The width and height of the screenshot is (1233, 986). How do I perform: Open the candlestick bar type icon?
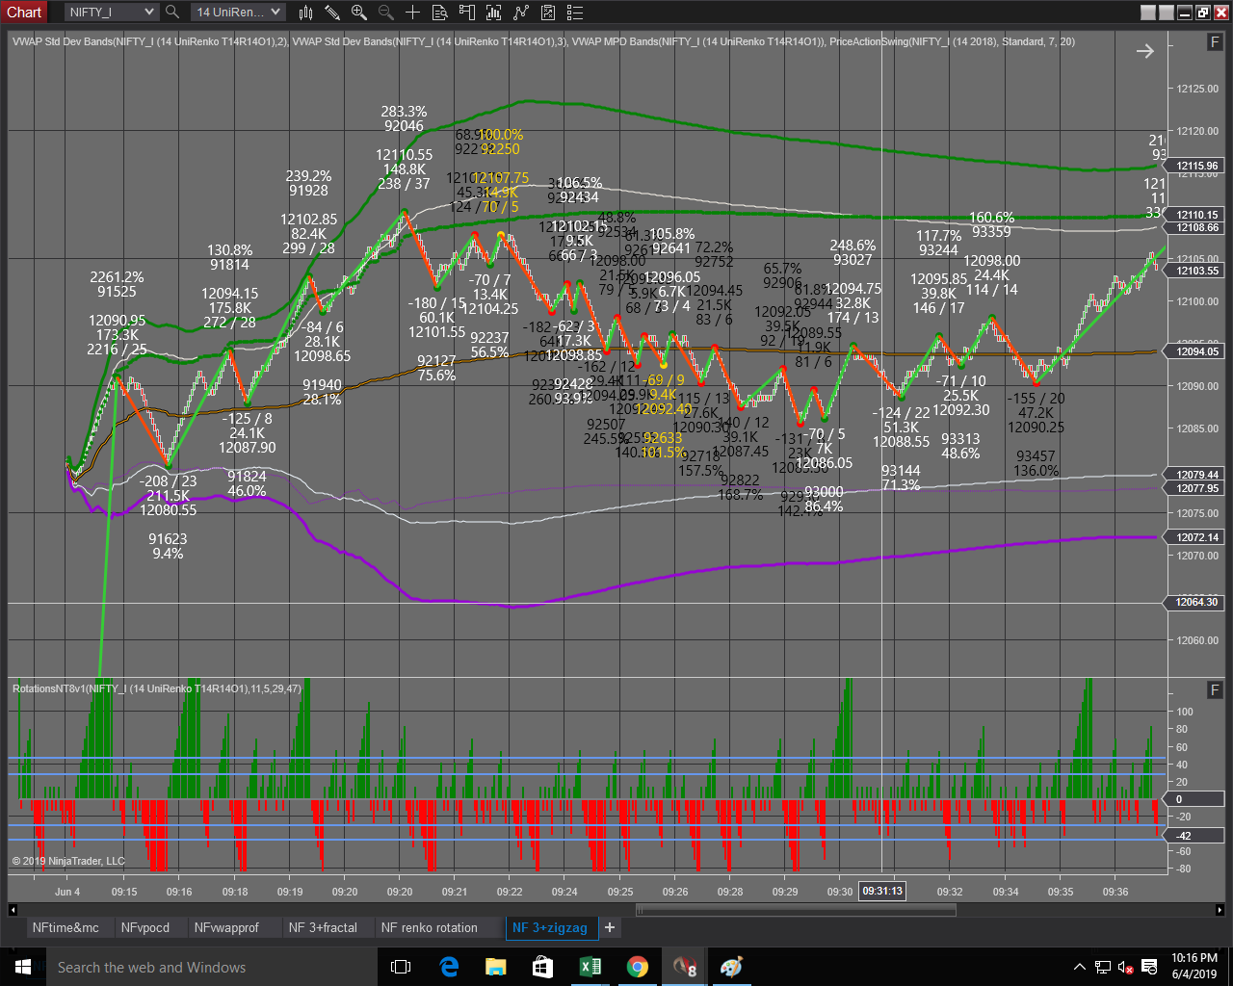(306, 13)
